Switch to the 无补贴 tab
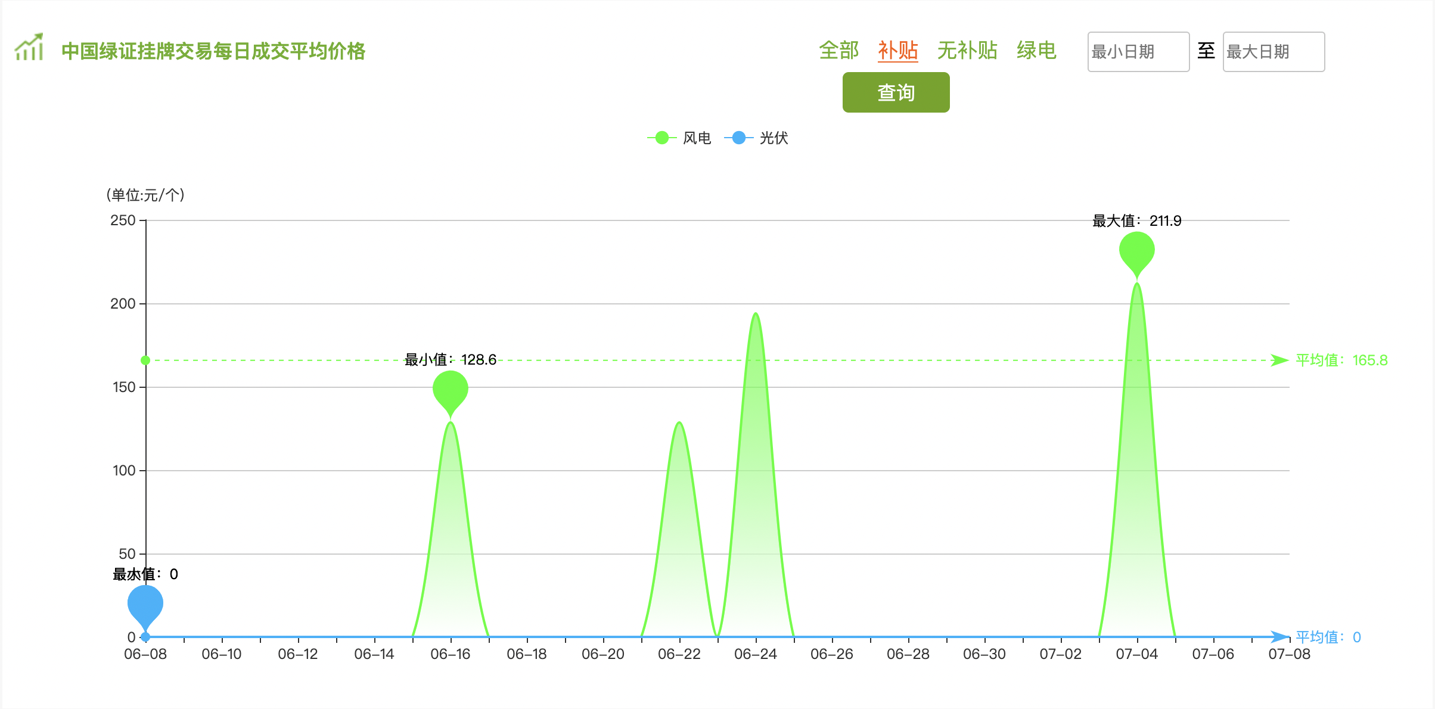 pyautogui.click(x=967, y=51)
